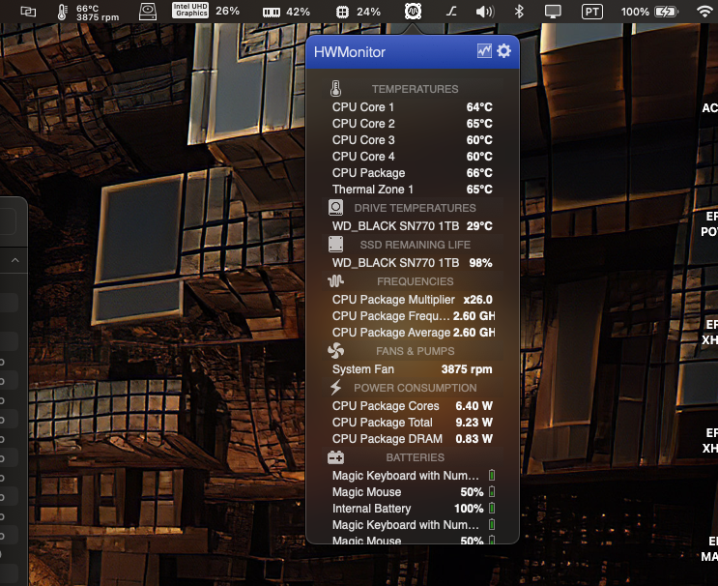The image size is (718, 586).
Task: Open the graph window icon in HWMonitor header
Action: (x=484, y=51)
